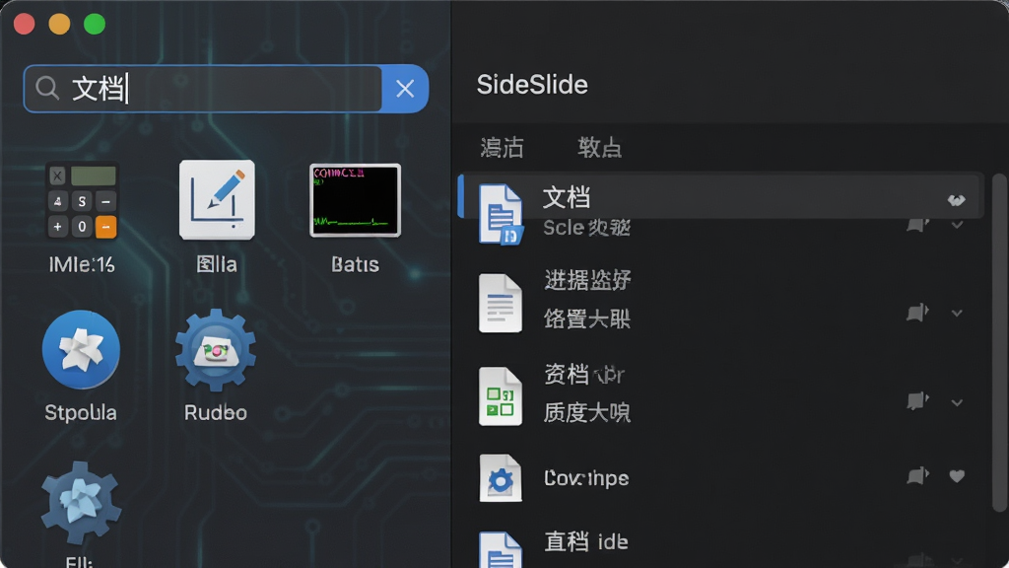Open the calculator app icon
This screenshot has height=568, width=1009.
click(x=82, y=200)
